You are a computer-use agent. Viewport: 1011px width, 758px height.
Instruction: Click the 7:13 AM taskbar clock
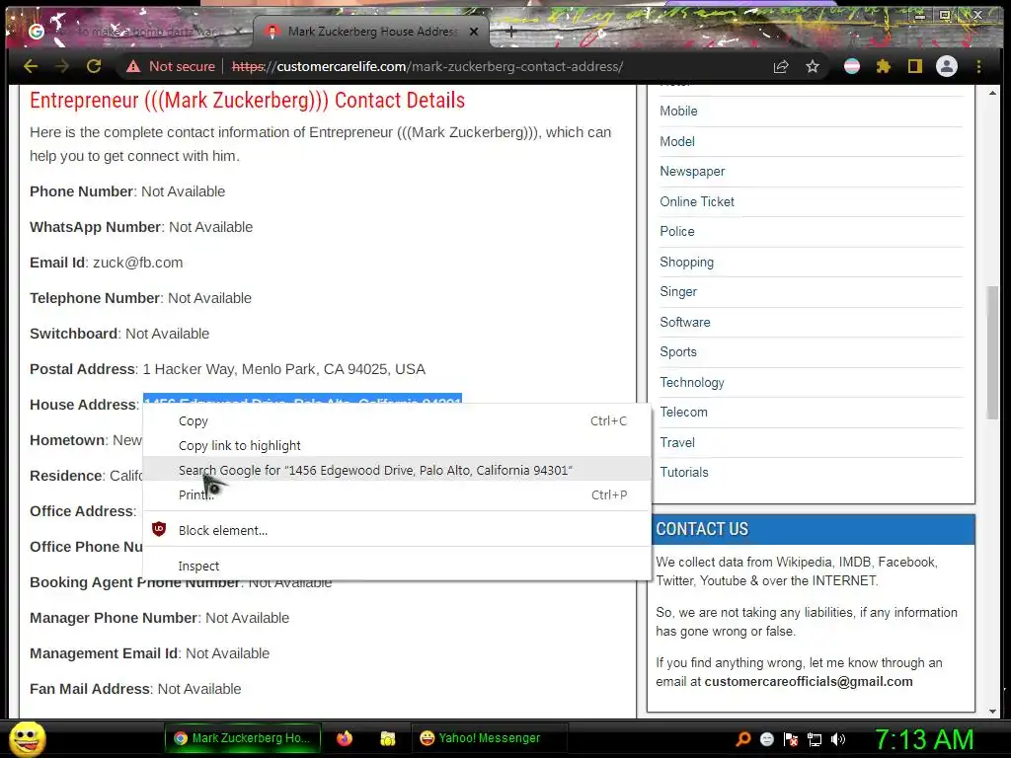(x=924, y=739)
